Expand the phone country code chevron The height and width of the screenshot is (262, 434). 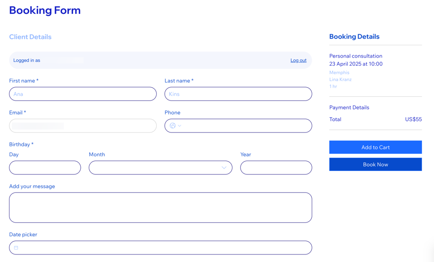coord(180,126)
